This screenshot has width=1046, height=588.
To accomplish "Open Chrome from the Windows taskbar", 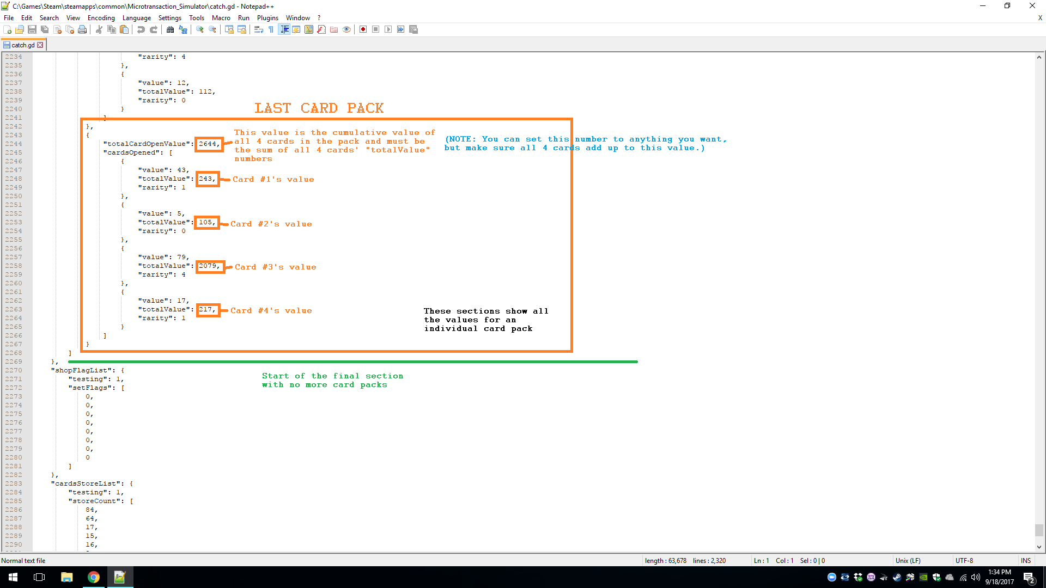I will (x=93, y=577).
